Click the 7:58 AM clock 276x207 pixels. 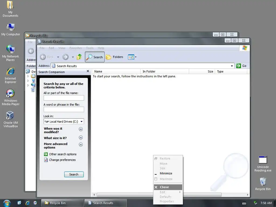(266, 203)
